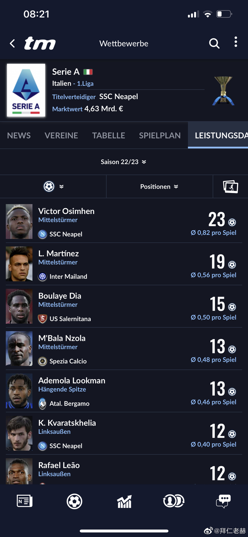
Task: Open the news icon in bottom bar
Action: coord(25,501)
